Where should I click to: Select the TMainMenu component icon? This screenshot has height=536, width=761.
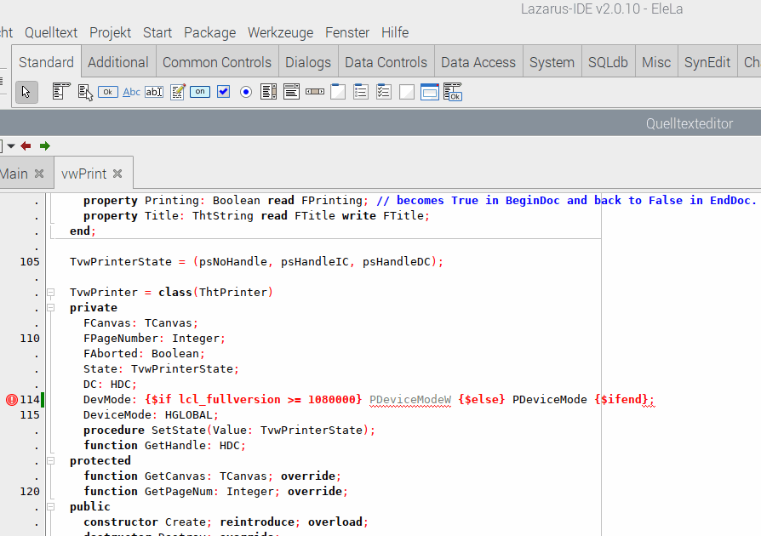coord(61,91)
